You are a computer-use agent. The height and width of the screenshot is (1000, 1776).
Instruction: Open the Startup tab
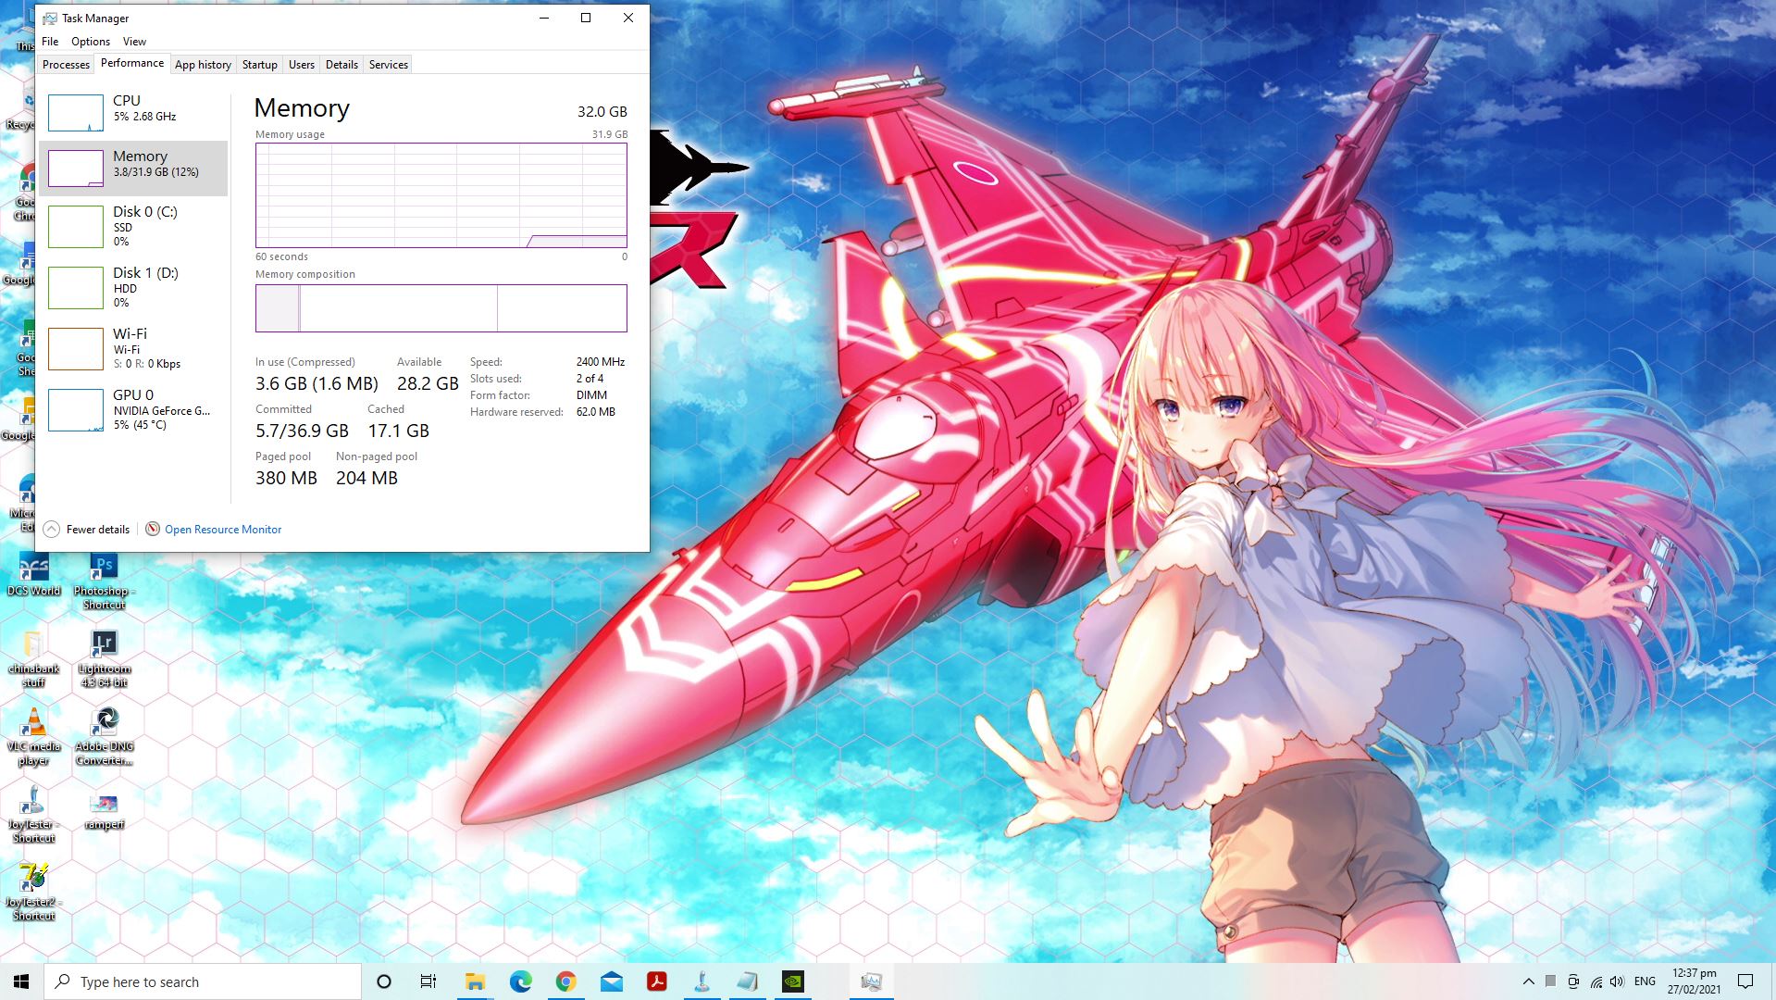tap(259, 65)
